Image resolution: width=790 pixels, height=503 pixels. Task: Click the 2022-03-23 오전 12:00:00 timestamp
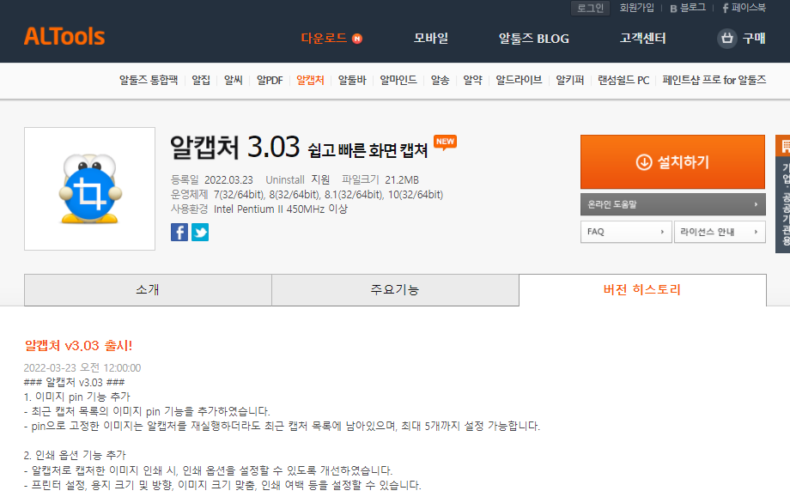coord(82,368)
